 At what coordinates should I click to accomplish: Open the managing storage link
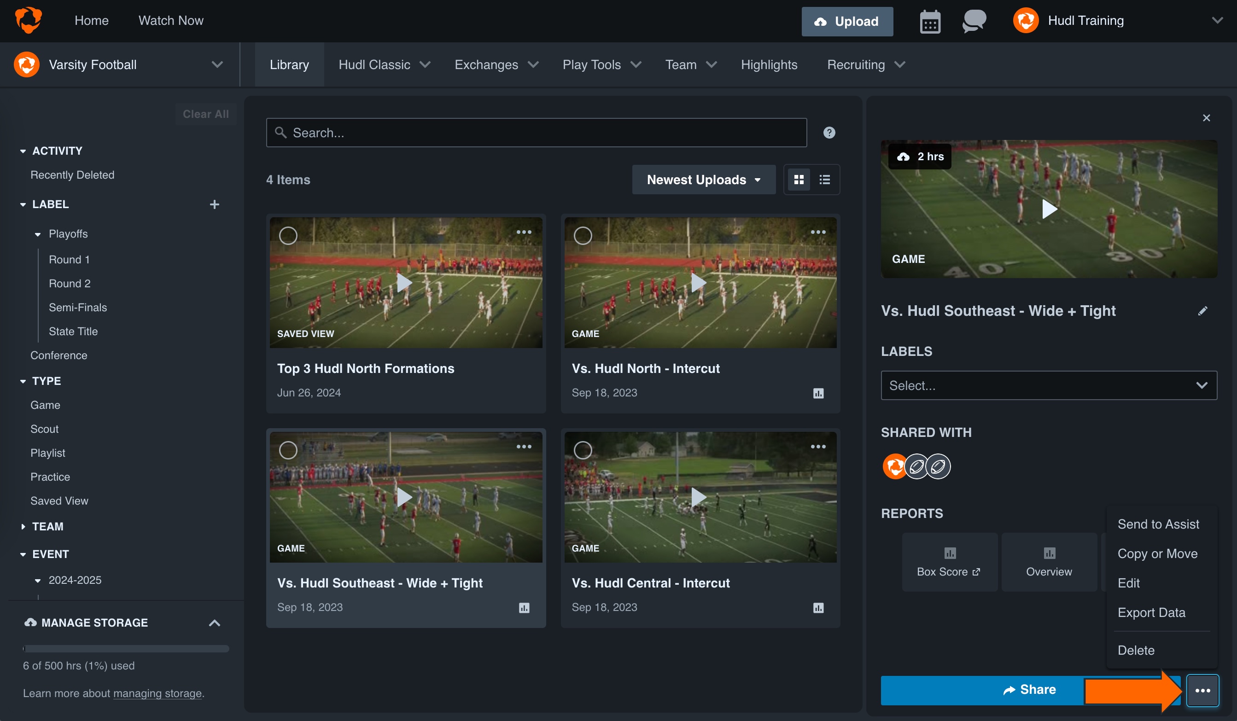(x=158, y=693)
